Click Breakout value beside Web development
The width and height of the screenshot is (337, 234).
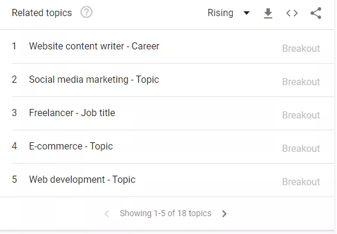click(301, 182)
